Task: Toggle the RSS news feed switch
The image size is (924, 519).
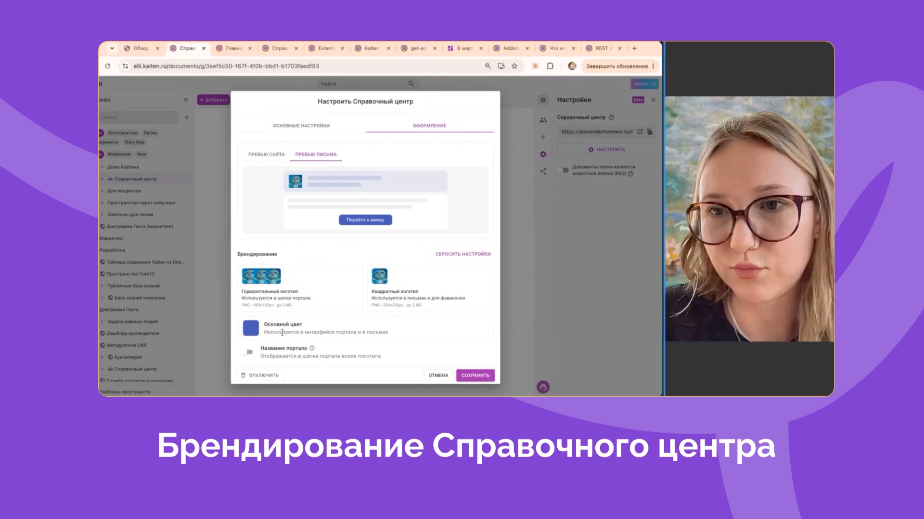Action: pos(563,170)
